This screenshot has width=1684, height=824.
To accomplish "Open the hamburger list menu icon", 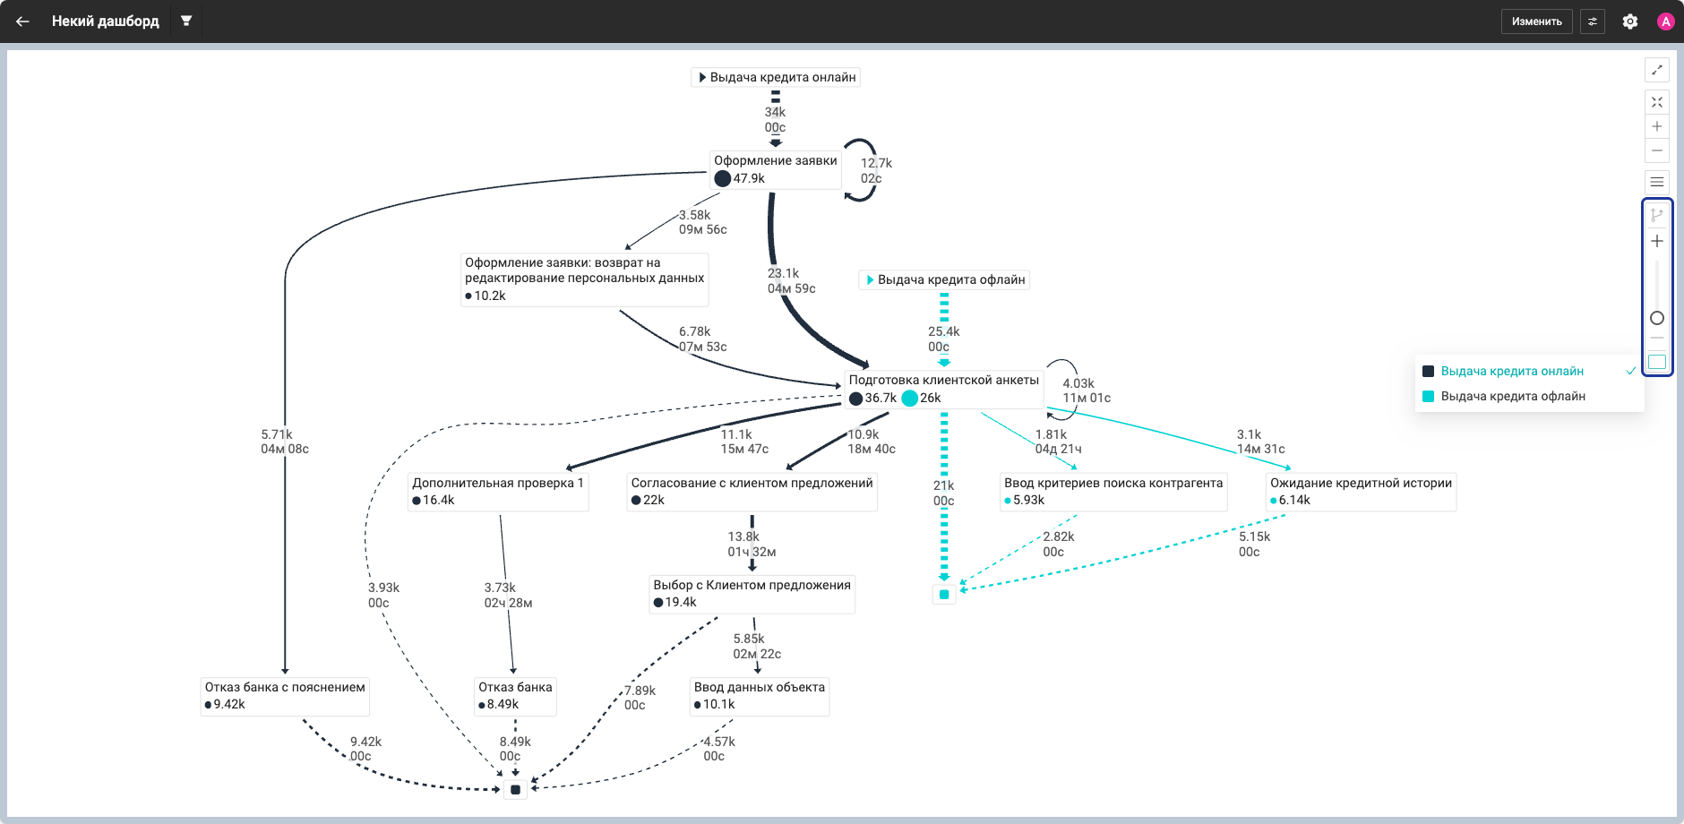I will point(1657,182).
